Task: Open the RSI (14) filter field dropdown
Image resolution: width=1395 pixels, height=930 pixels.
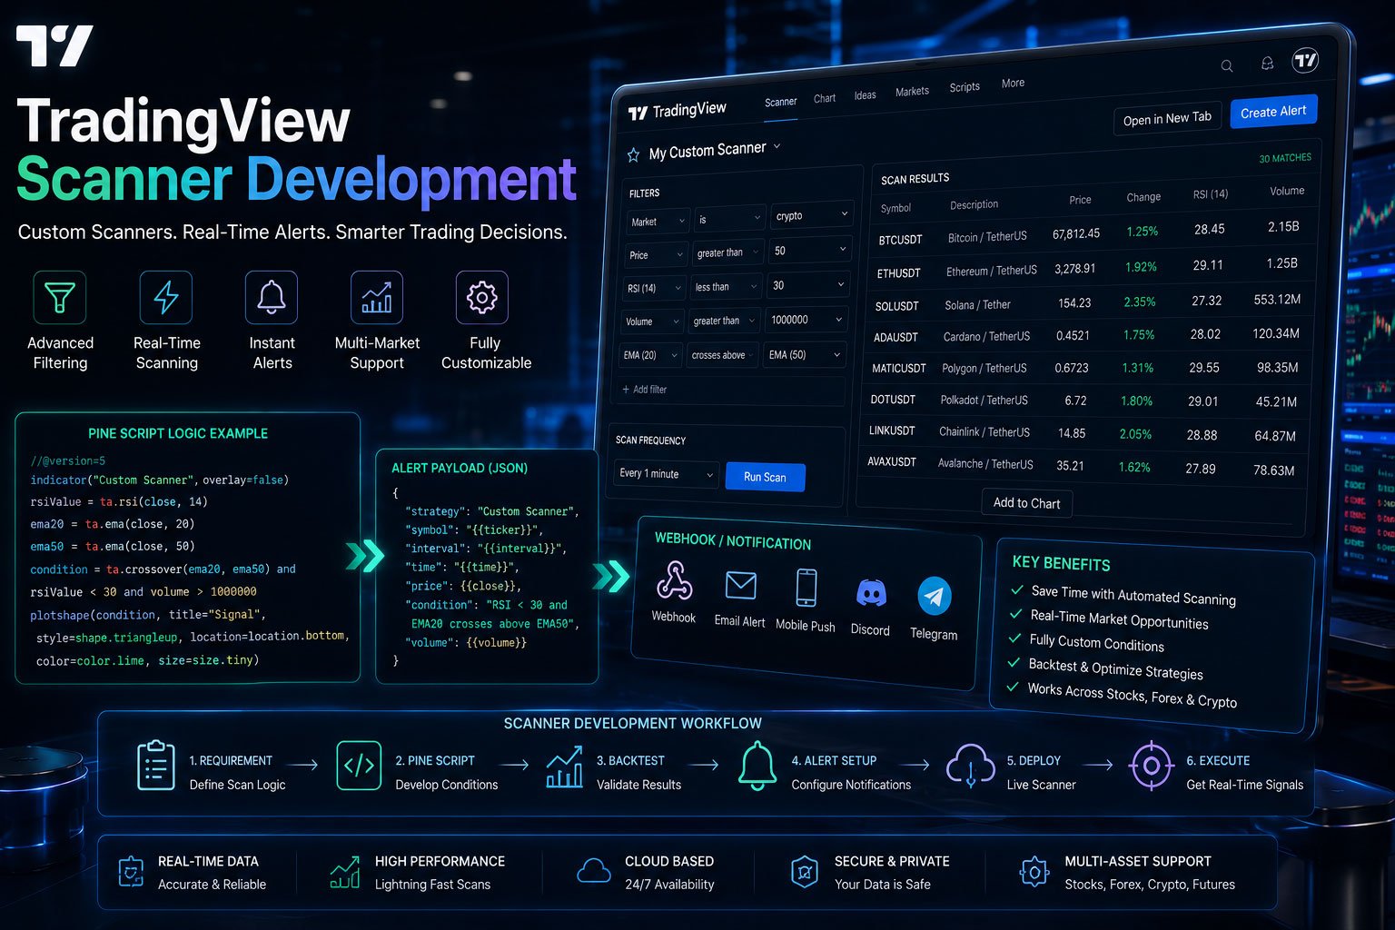Action: point(655,288)
